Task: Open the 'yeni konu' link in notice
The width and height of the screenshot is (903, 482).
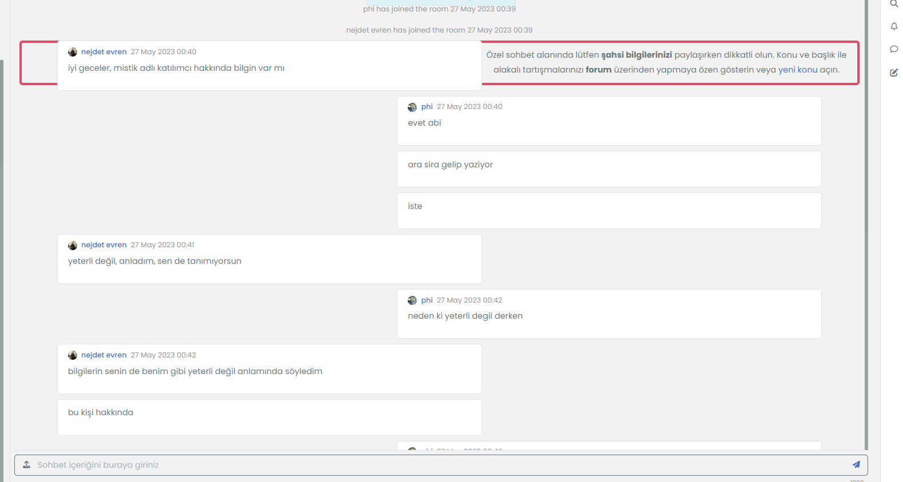Action: coord(797,70)
